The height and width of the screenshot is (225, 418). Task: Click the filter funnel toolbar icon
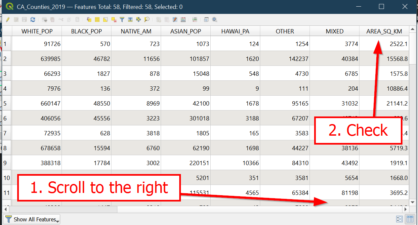coord(122,20)
